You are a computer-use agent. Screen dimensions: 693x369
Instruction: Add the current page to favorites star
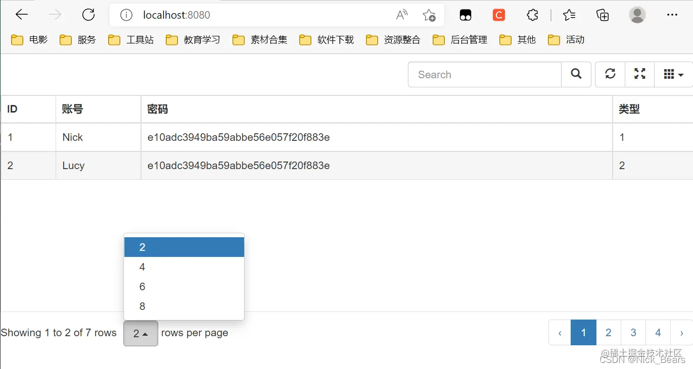click(429, 15)
